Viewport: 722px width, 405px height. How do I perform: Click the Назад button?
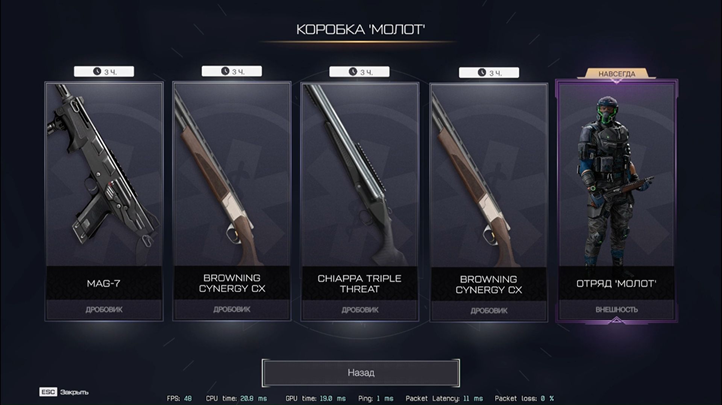click(361, 373)
